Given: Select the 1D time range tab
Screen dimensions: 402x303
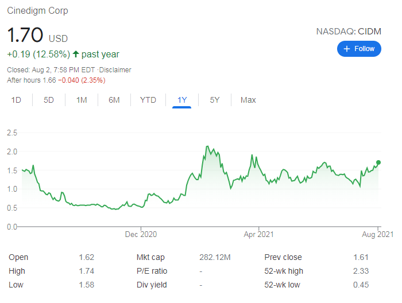Looking at the screenshot, I should [16, 100].
